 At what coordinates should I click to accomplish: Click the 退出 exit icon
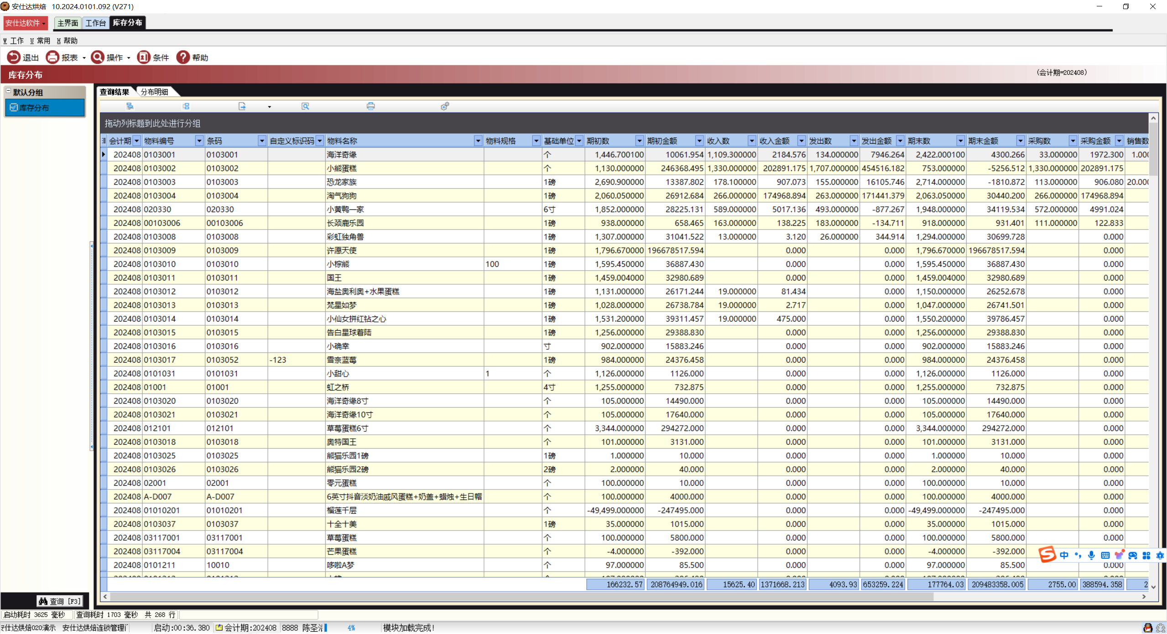[13, 57]
